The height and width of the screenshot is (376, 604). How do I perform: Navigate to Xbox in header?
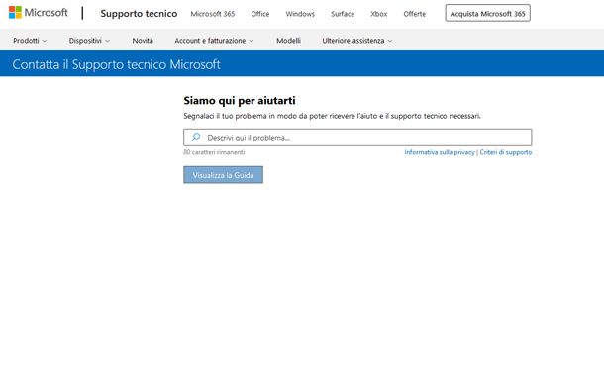point(378,14)
